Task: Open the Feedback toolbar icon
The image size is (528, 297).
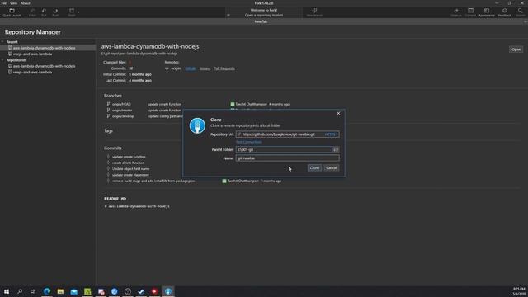Action: (504, 12)
